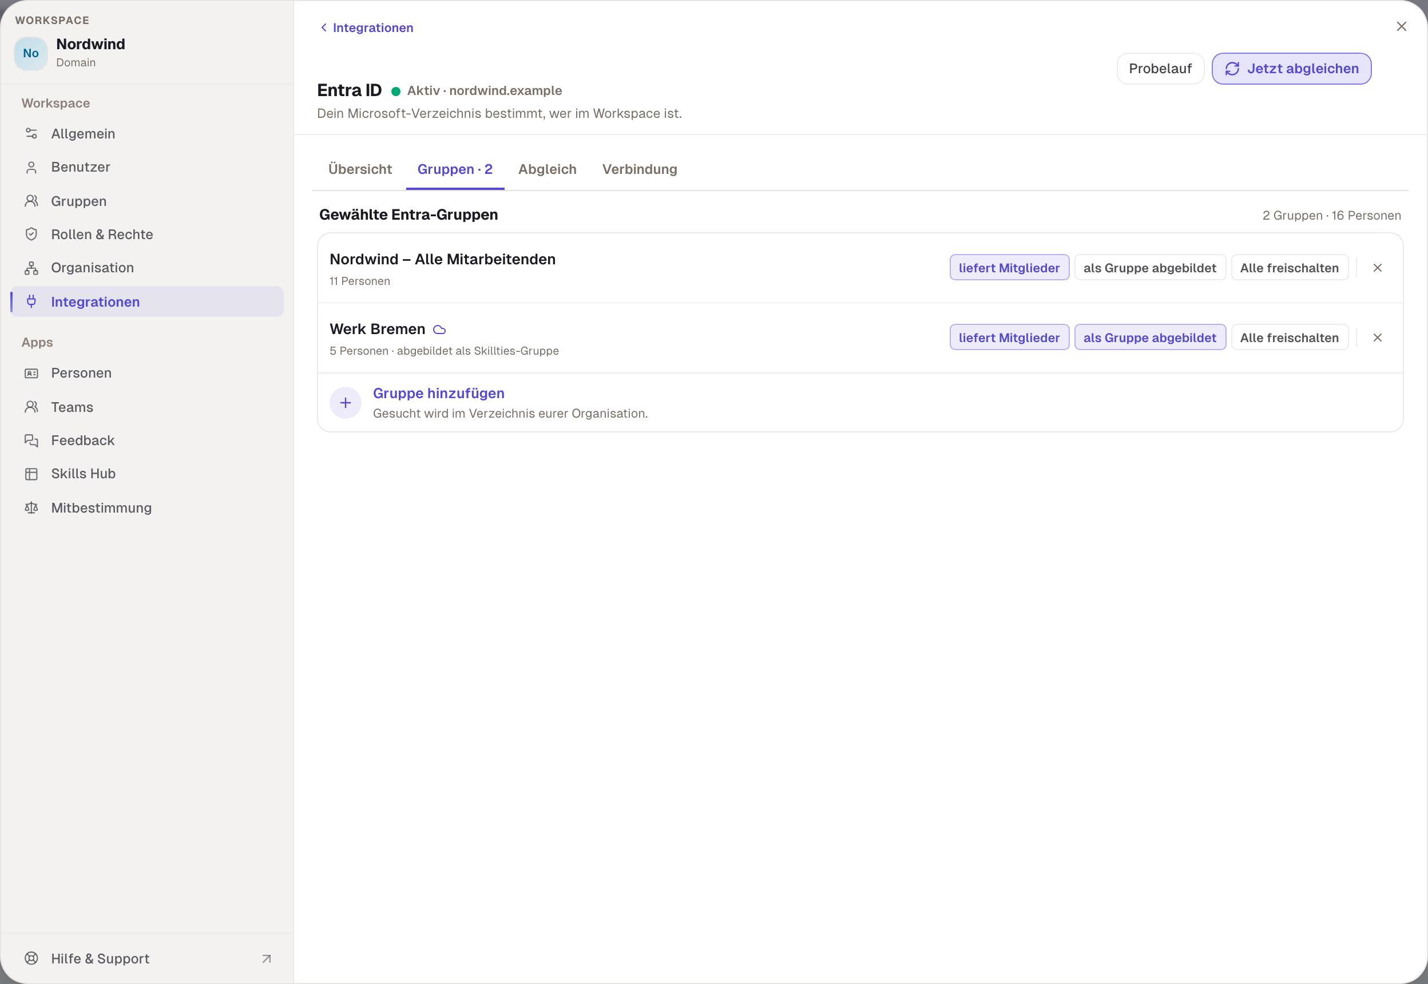Open Mitbestimmung in sidebar
Viewport: 1428px width, 984px height.
click(x=146, y=507)
